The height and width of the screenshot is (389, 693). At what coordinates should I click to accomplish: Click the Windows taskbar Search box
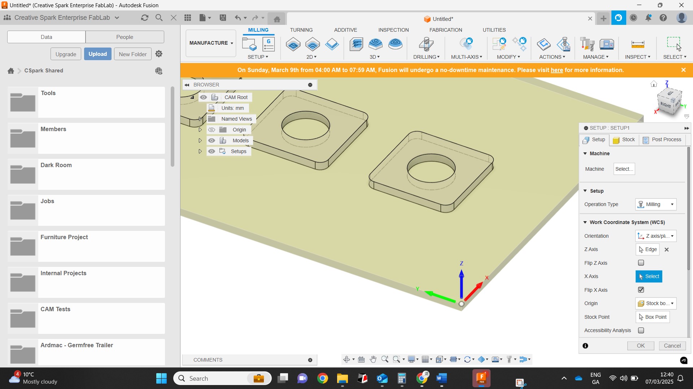222,378
